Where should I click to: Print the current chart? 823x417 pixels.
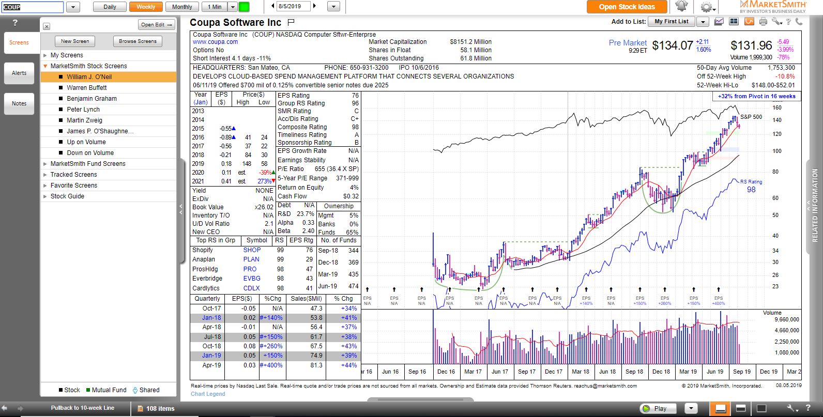point(764,22)
